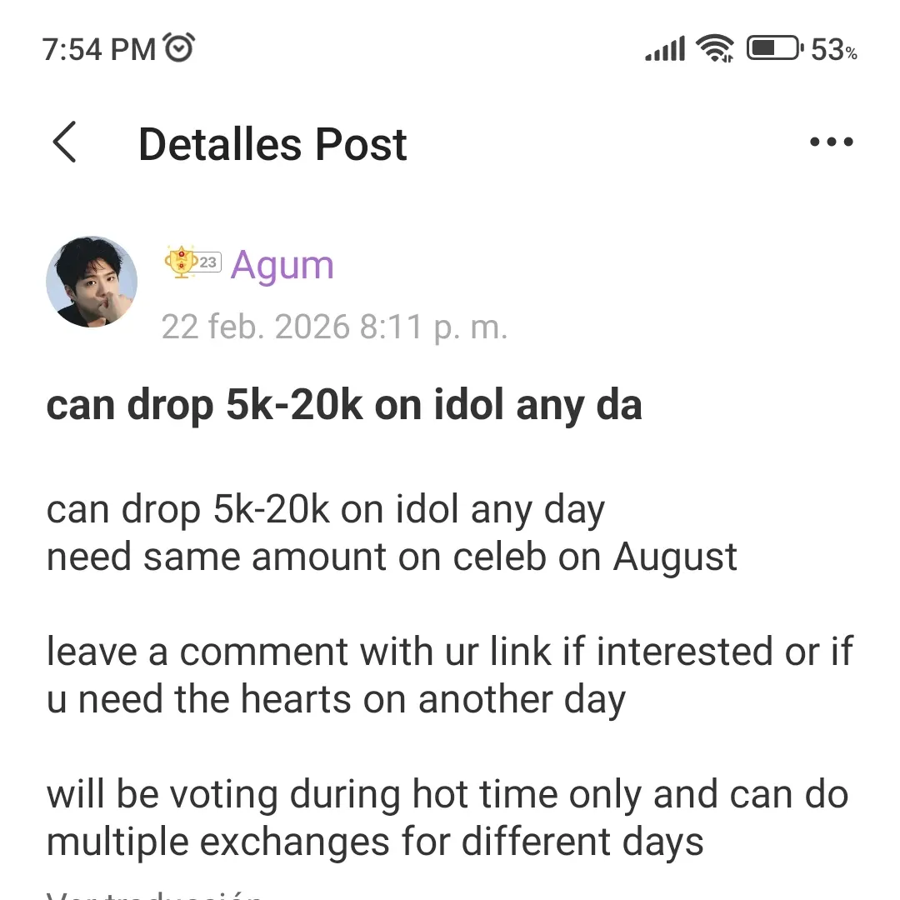This screenshot has height=900, width=900.
Task: Tap the trophy level 23 badge
Action: [192, 263]
